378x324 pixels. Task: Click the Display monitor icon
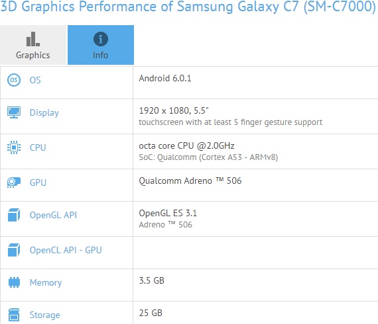click(14, 112)
